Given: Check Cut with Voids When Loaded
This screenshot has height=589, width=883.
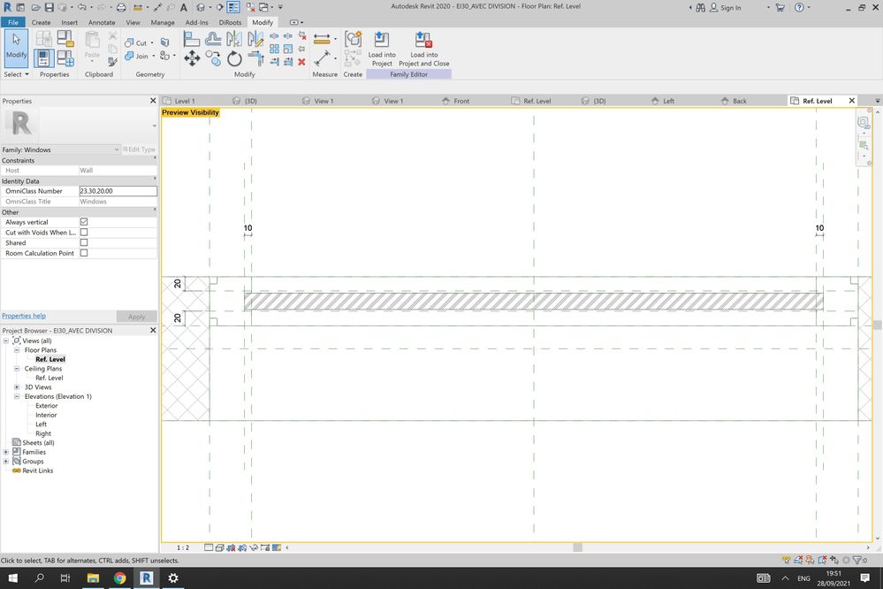Looking at the screenshot, I should [x=84, y=233].
